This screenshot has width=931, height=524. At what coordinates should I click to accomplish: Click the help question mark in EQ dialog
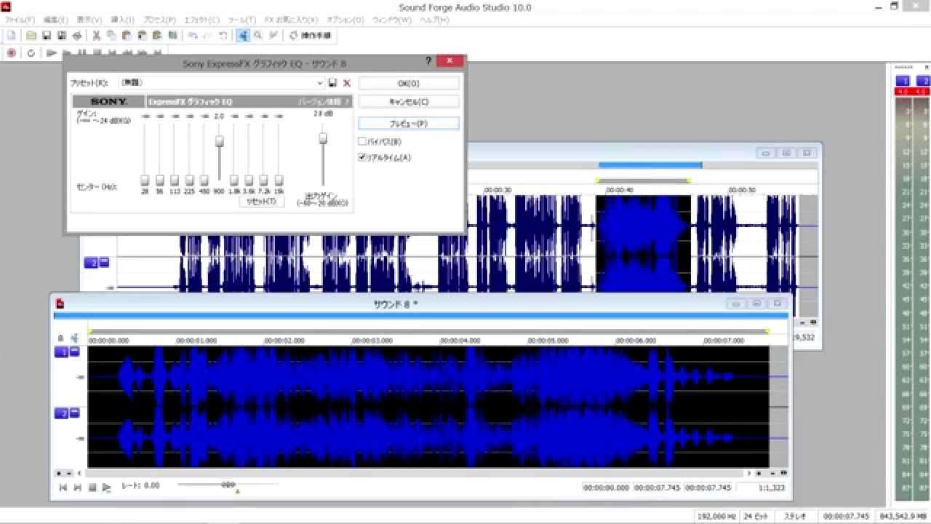[428, 62]
